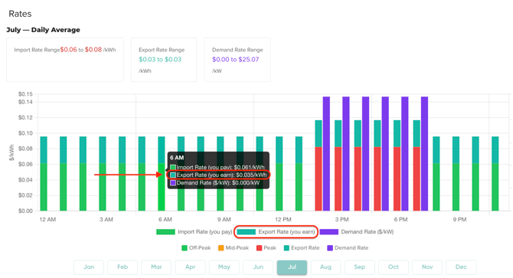Viewport: 513px width, 278px height.
Task: Select the Nov month button
Action: (427, 267)
